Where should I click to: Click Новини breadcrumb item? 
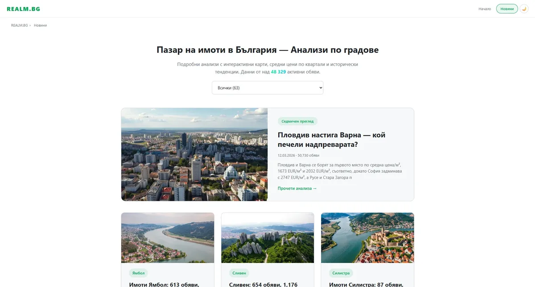click(40, 25)
